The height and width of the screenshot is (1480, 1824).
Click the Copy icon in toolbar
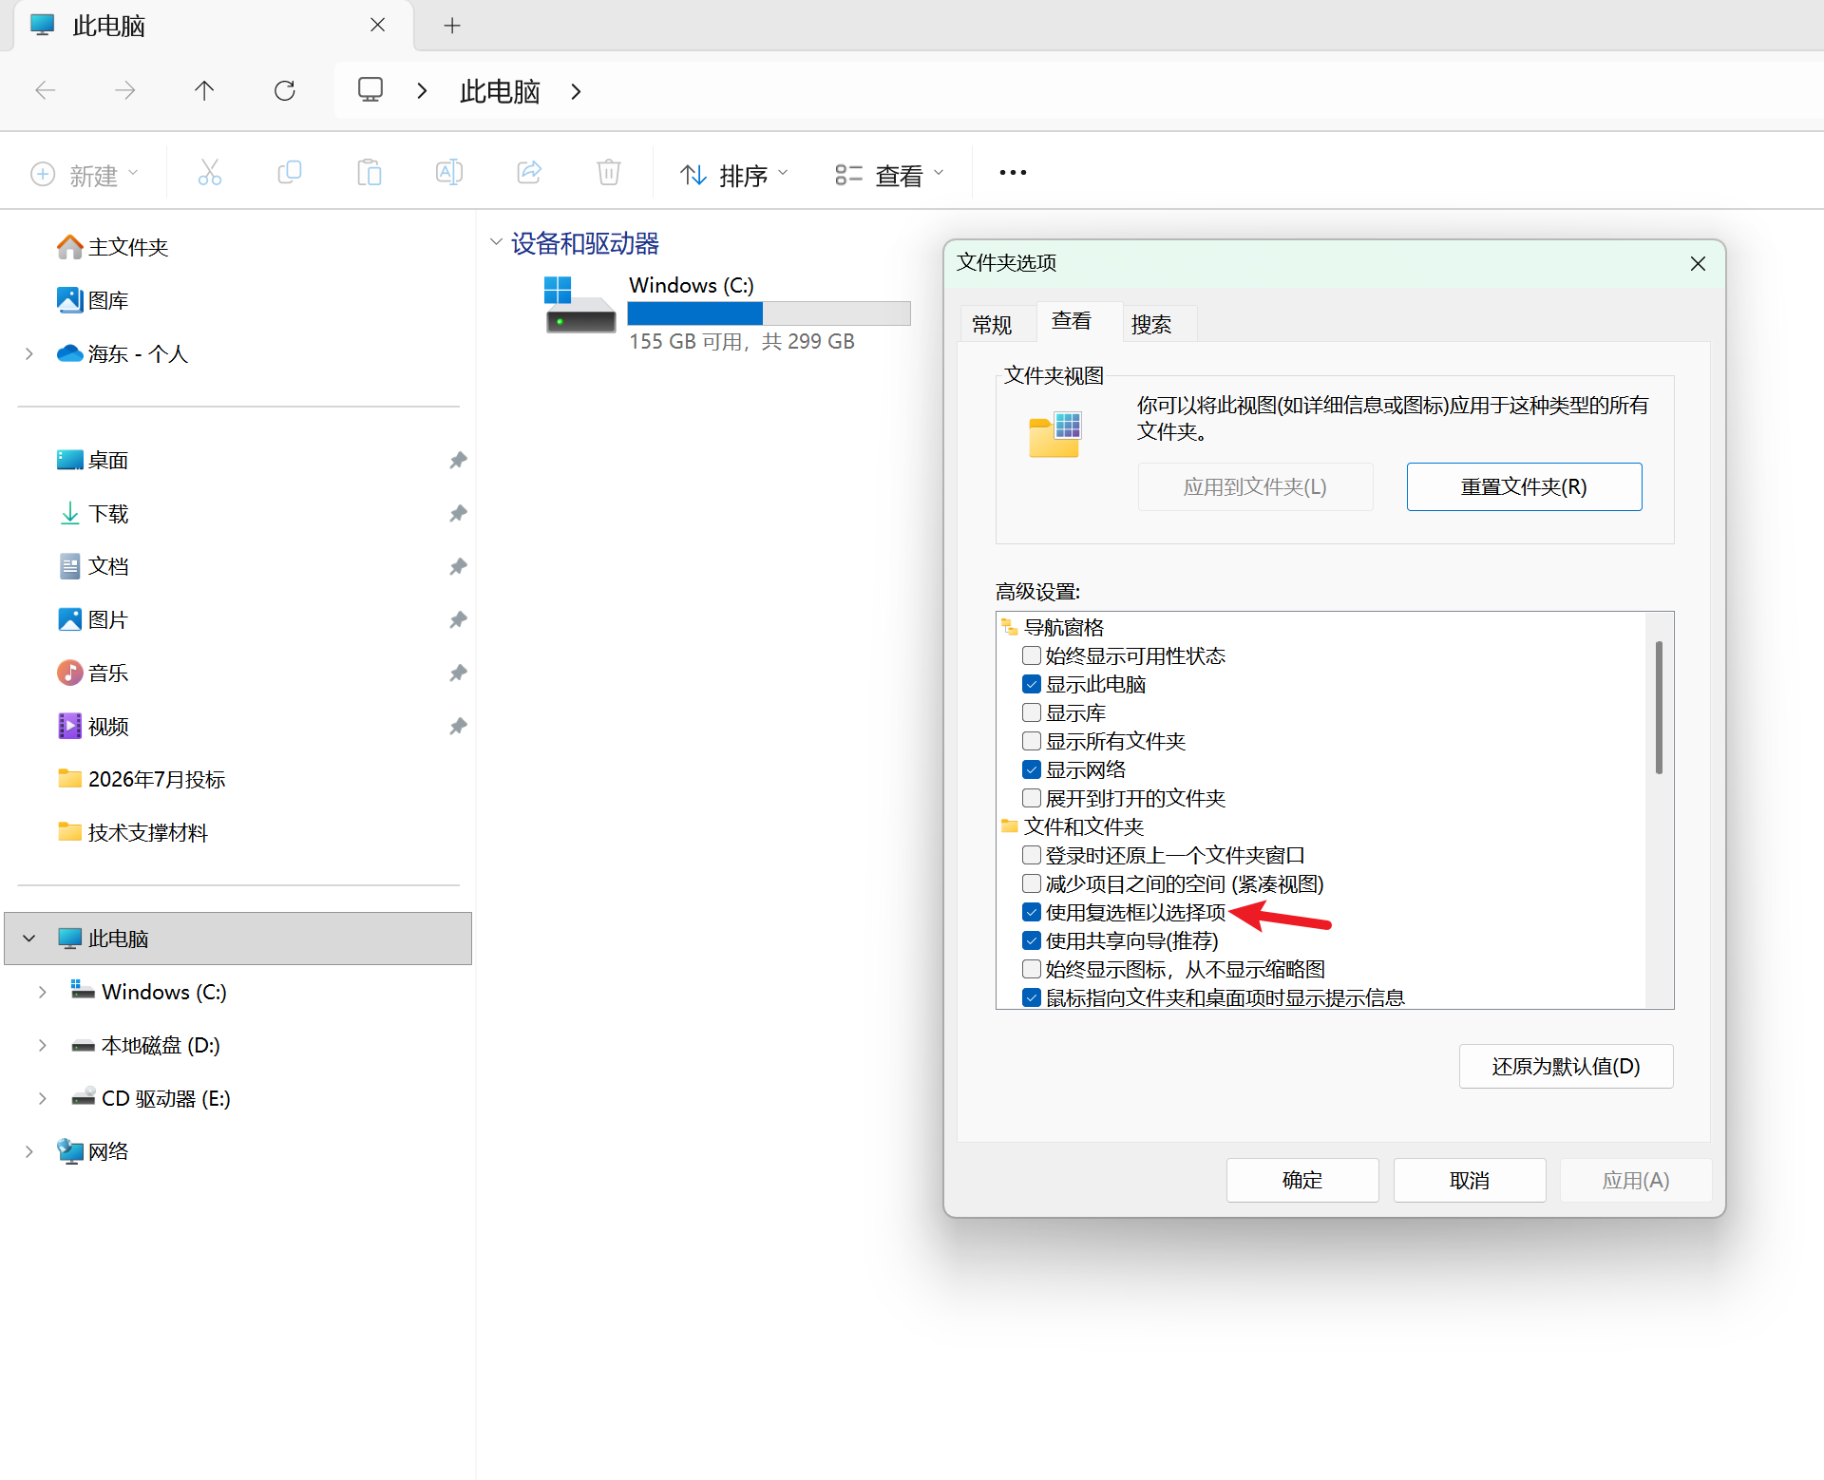(x=290, y=174)
